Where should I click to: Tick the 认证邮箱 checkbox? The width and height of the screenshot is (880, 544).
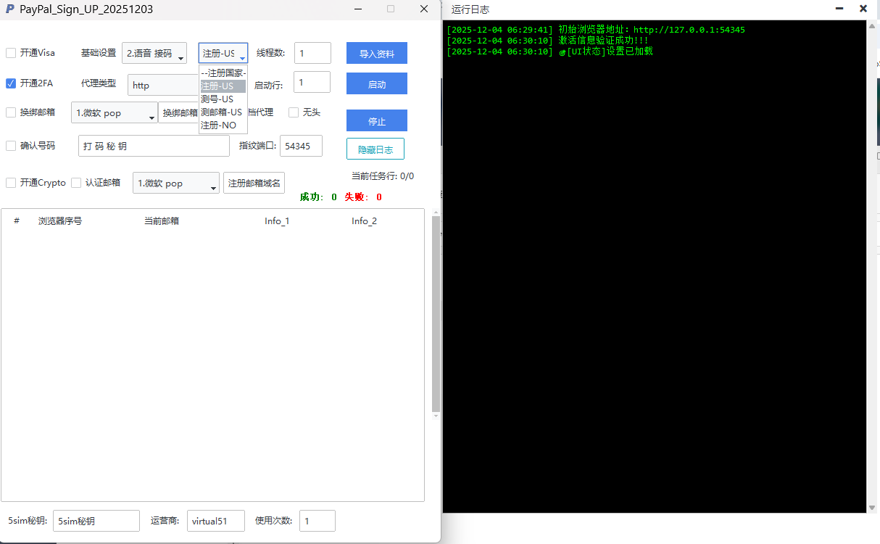tap(76, 183)
